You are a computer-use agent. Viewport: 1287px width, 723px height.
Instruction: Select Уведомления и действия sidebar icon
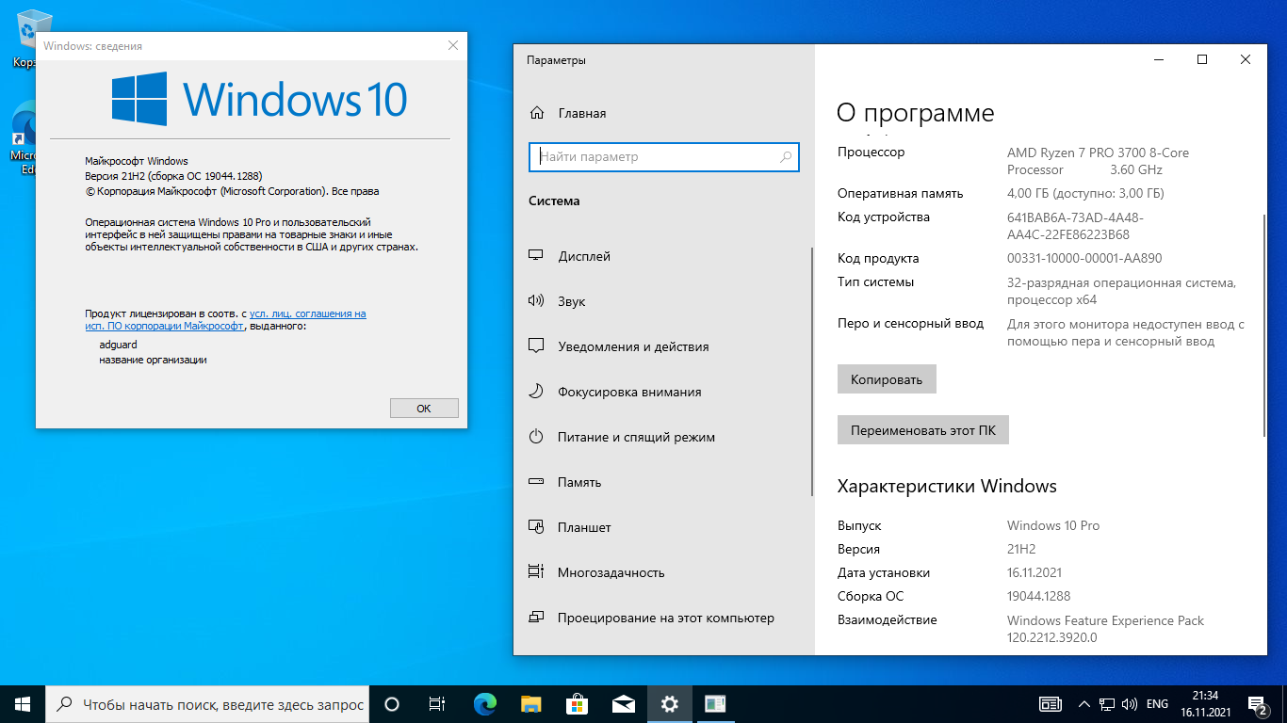click(536, 346)
